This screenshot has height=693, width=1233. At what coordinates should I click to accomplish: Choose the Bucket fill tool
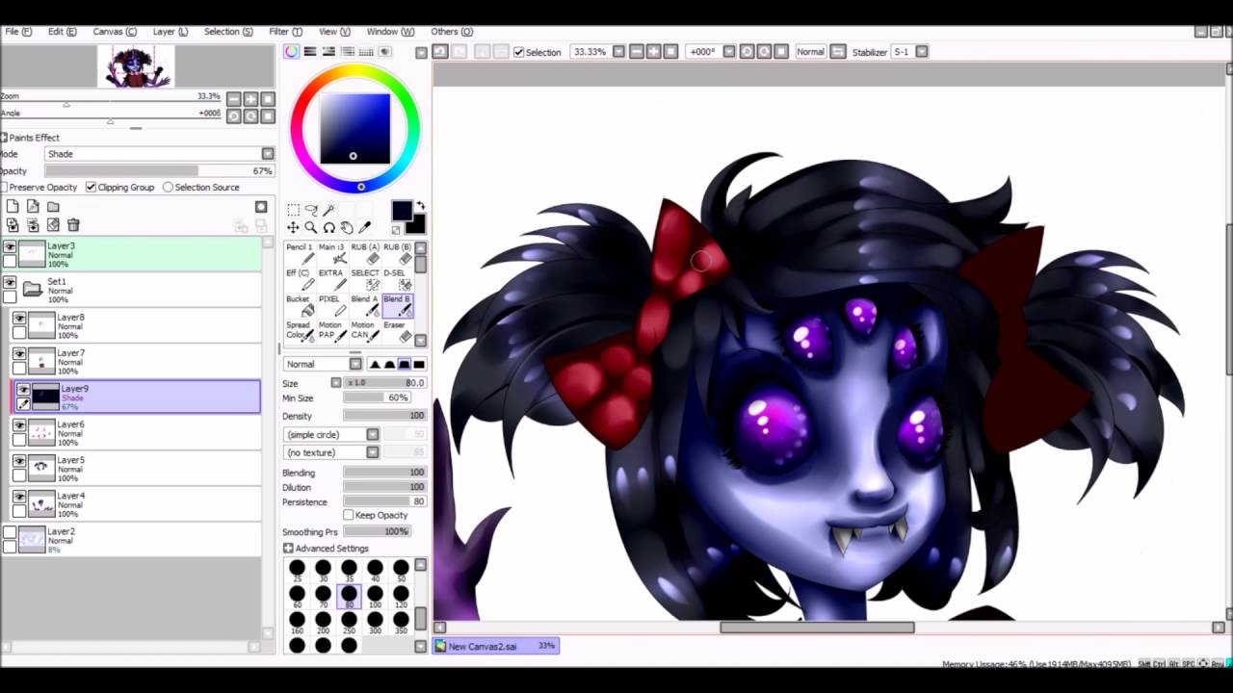[300, 306]
